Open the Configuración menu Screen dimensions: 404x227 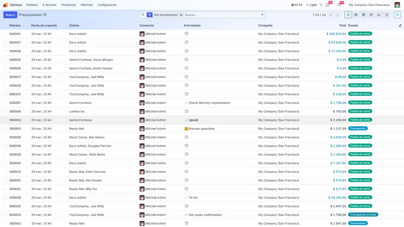tap(107, 5)
